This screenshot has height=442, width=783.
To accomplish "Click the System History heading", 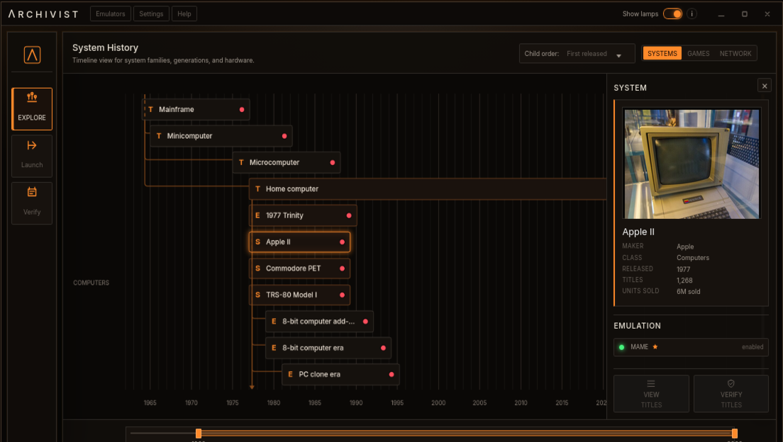I will point(106,47).
